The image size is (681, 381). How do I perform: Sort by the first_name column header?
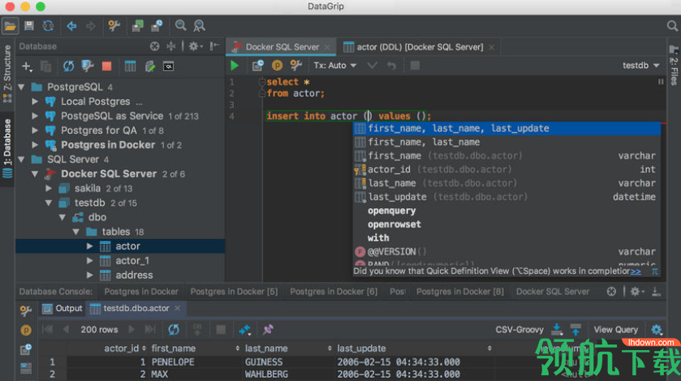[195, 349]
